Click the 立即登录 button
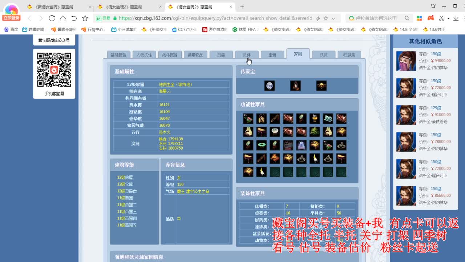The width and height of the screenshot is (465, 262). (11, 17)
